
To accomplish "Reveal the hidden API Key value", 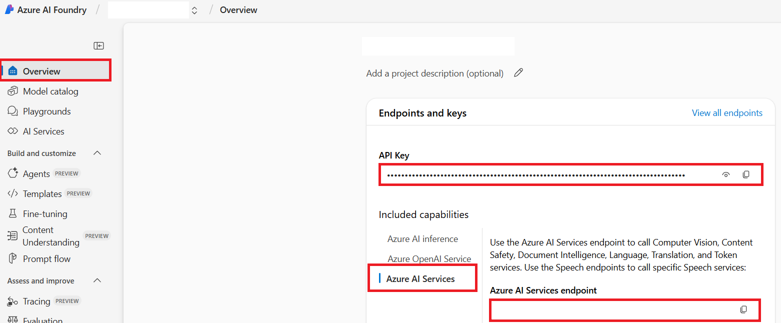I will [x=726, y=174].
